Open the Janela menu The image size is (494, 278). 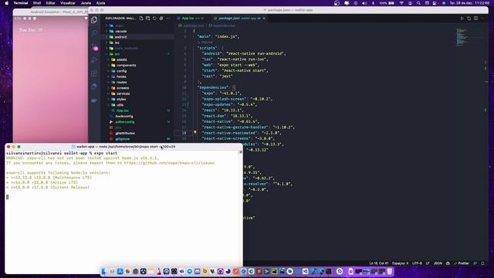click(x=86, y=3)
